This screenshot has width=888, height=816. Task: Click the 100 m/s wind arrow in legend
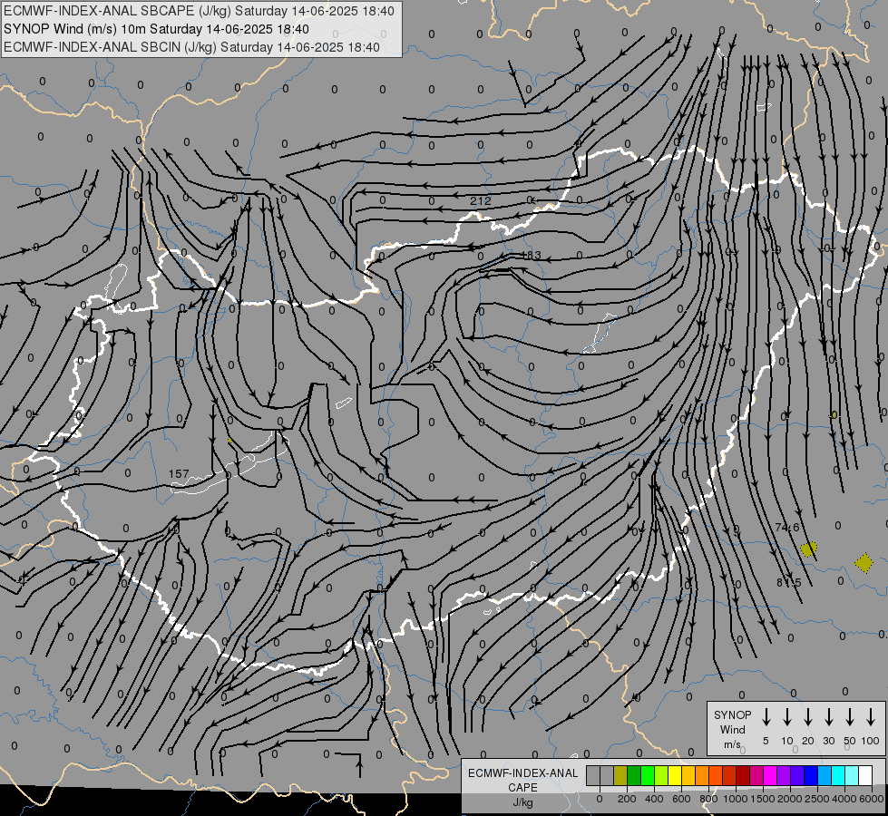click(x=871, y=717)
